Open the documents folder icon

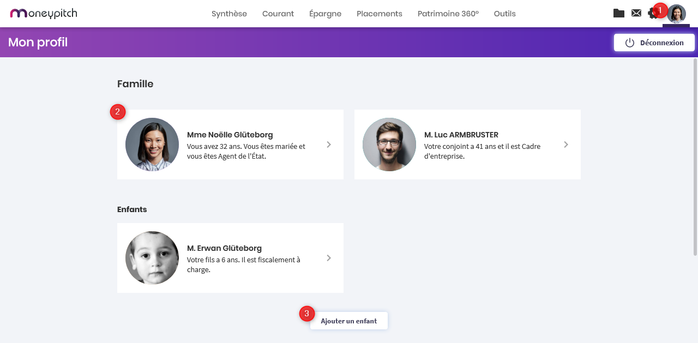tap(618, 13)
